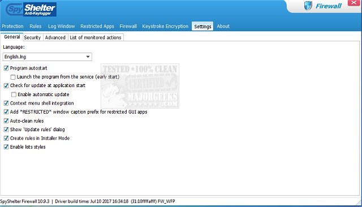Click the SpyShelter Anti-Keylogger logo

click(x=31, y=10)
